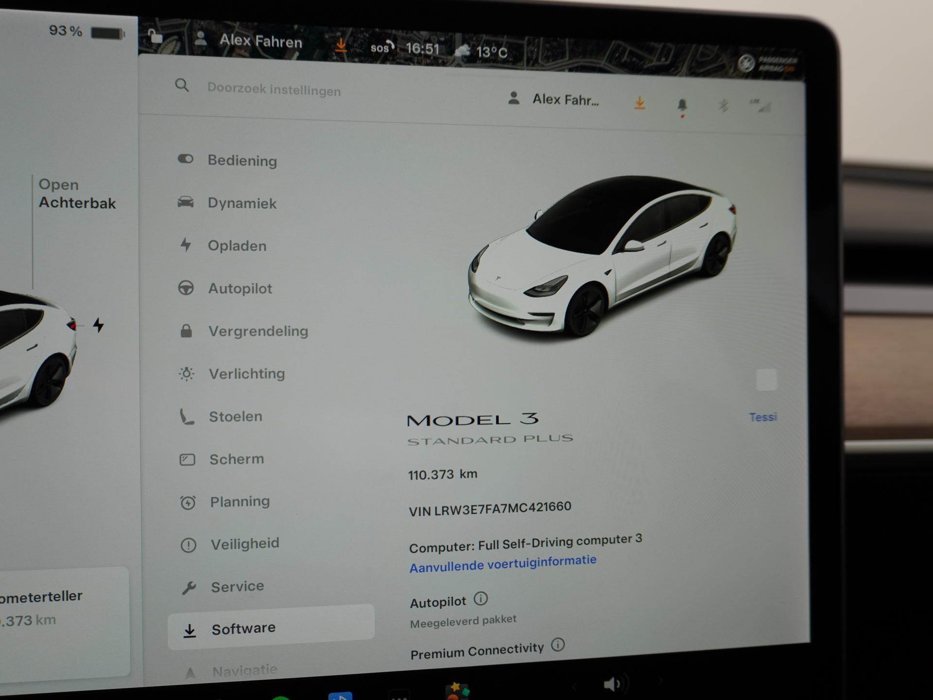Image resolution: width=933 pixels, height=700 pixels.
Task: Tap the screen icon beside Scherm
Action: 187,459
